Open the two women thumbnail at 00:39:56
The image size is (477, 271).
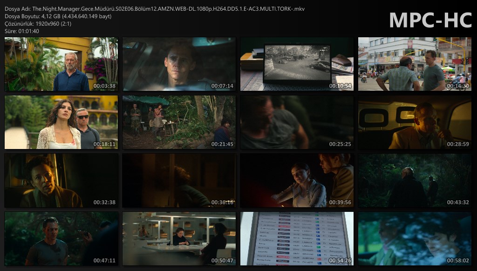click(x=297, y=181)
